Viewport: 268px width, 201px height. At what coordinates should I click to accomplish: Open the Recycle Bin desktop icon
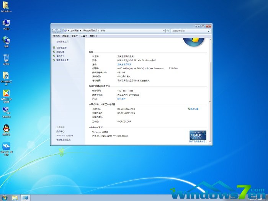coord(6,58)
